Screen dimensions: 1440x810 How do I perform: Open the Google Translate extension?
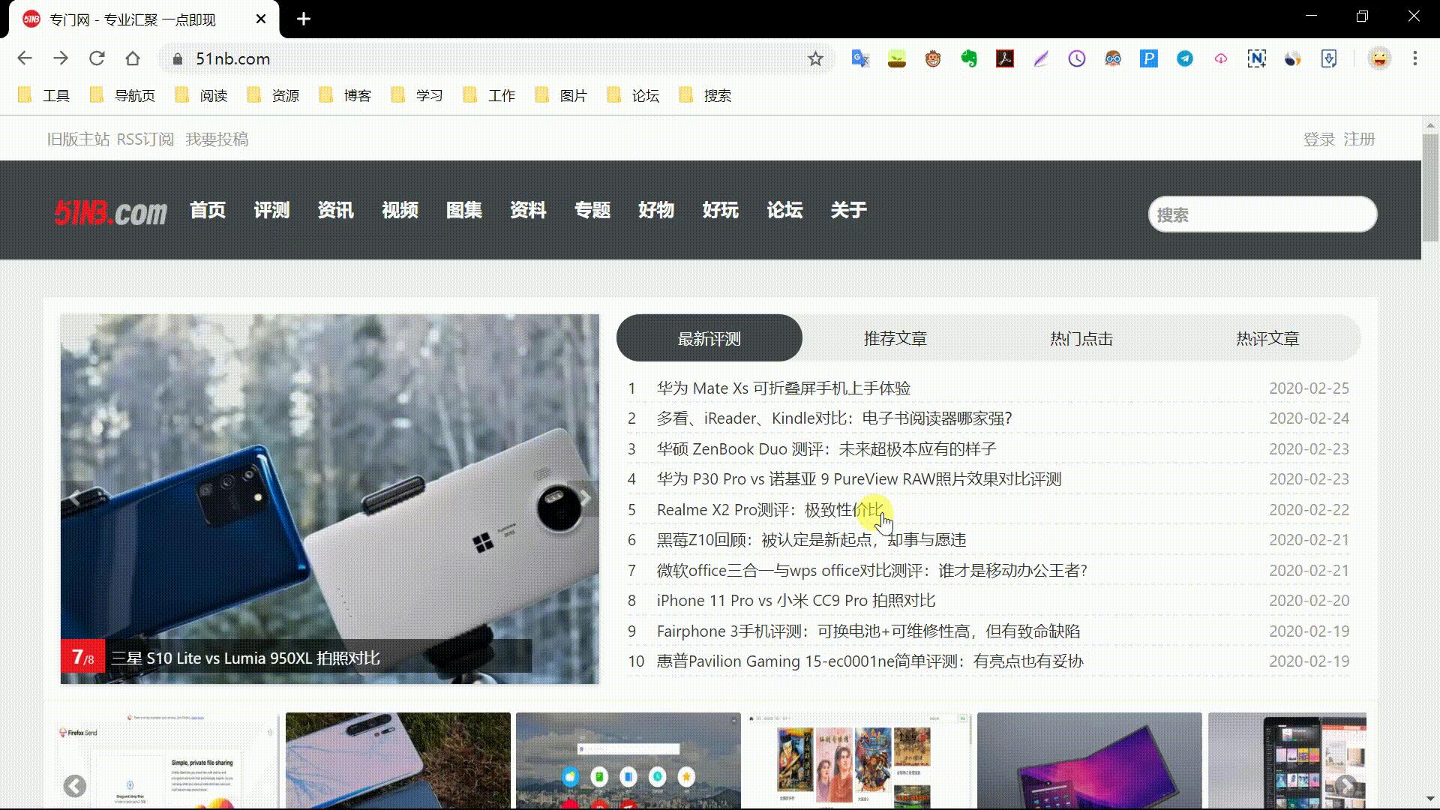coord(859,58)
